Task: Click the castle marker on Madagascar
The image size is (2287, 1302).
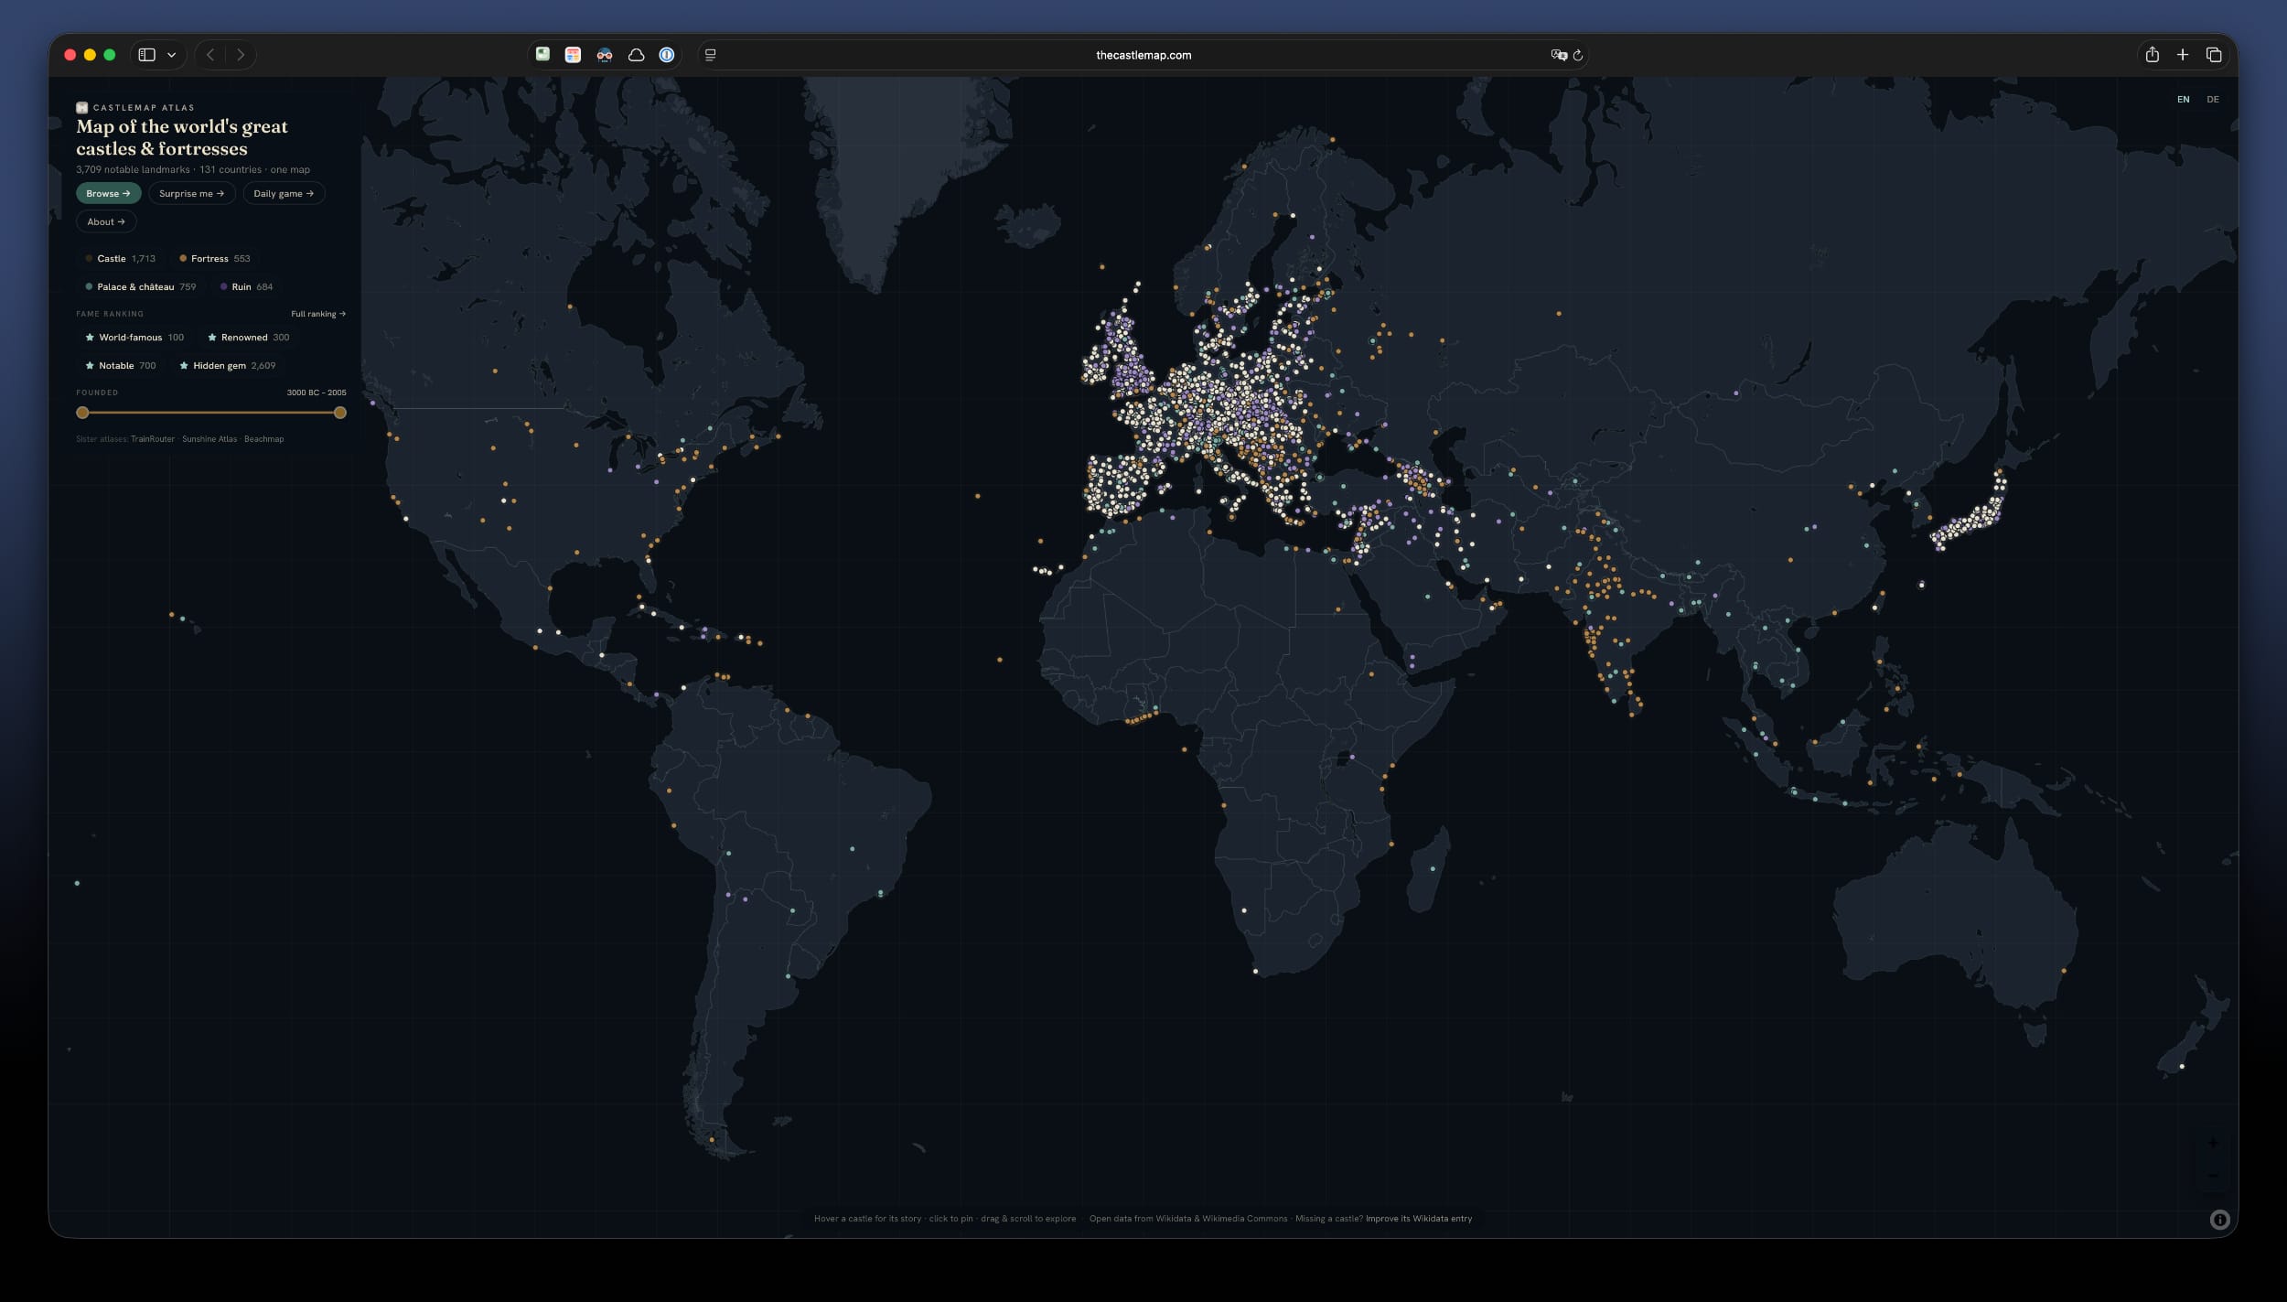Action: [x=1433, y=869]
